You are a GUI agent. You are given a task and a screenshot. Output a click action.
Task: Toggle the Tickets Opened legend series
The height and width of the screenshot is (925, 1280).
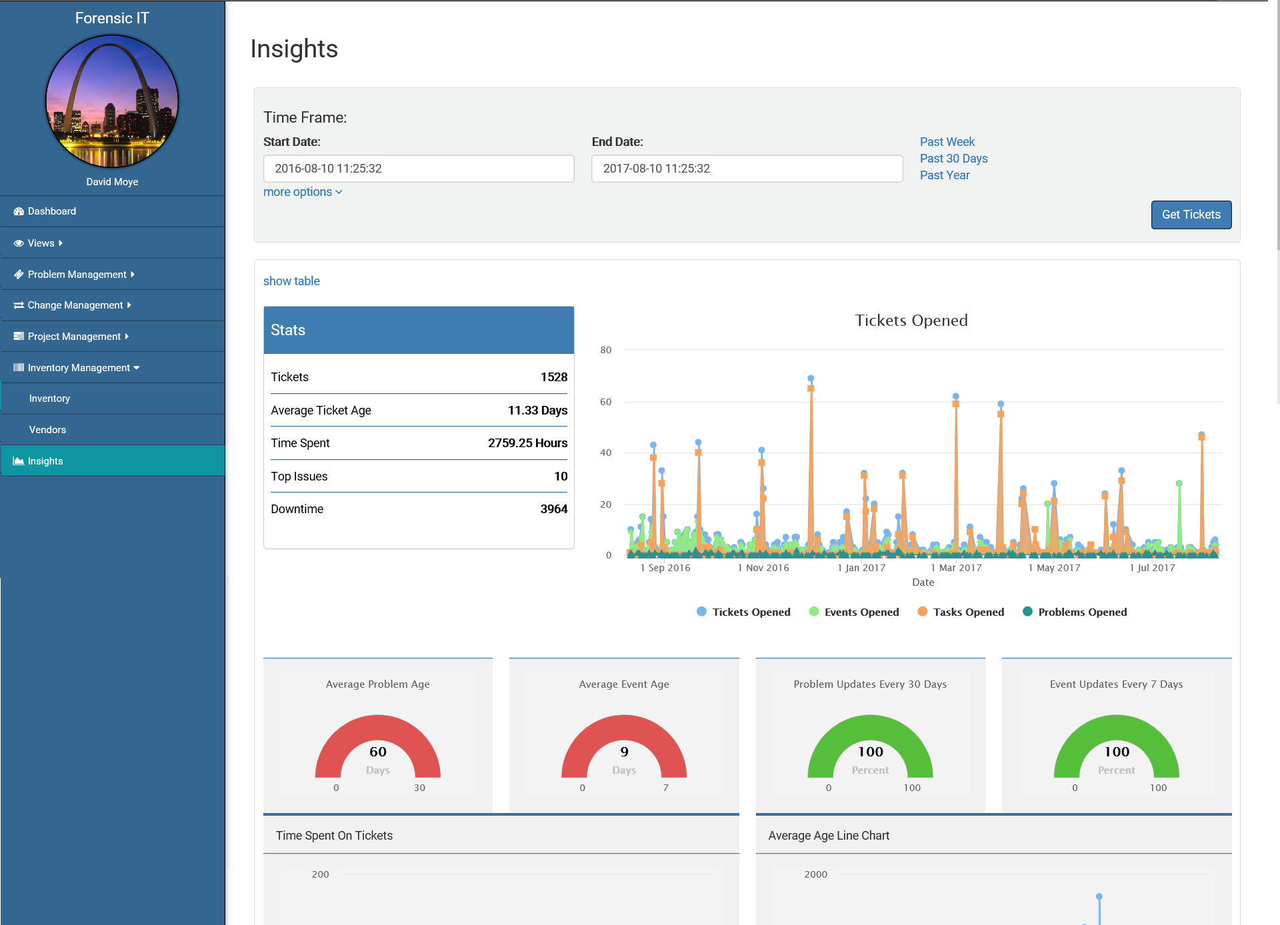pos(751,612)
